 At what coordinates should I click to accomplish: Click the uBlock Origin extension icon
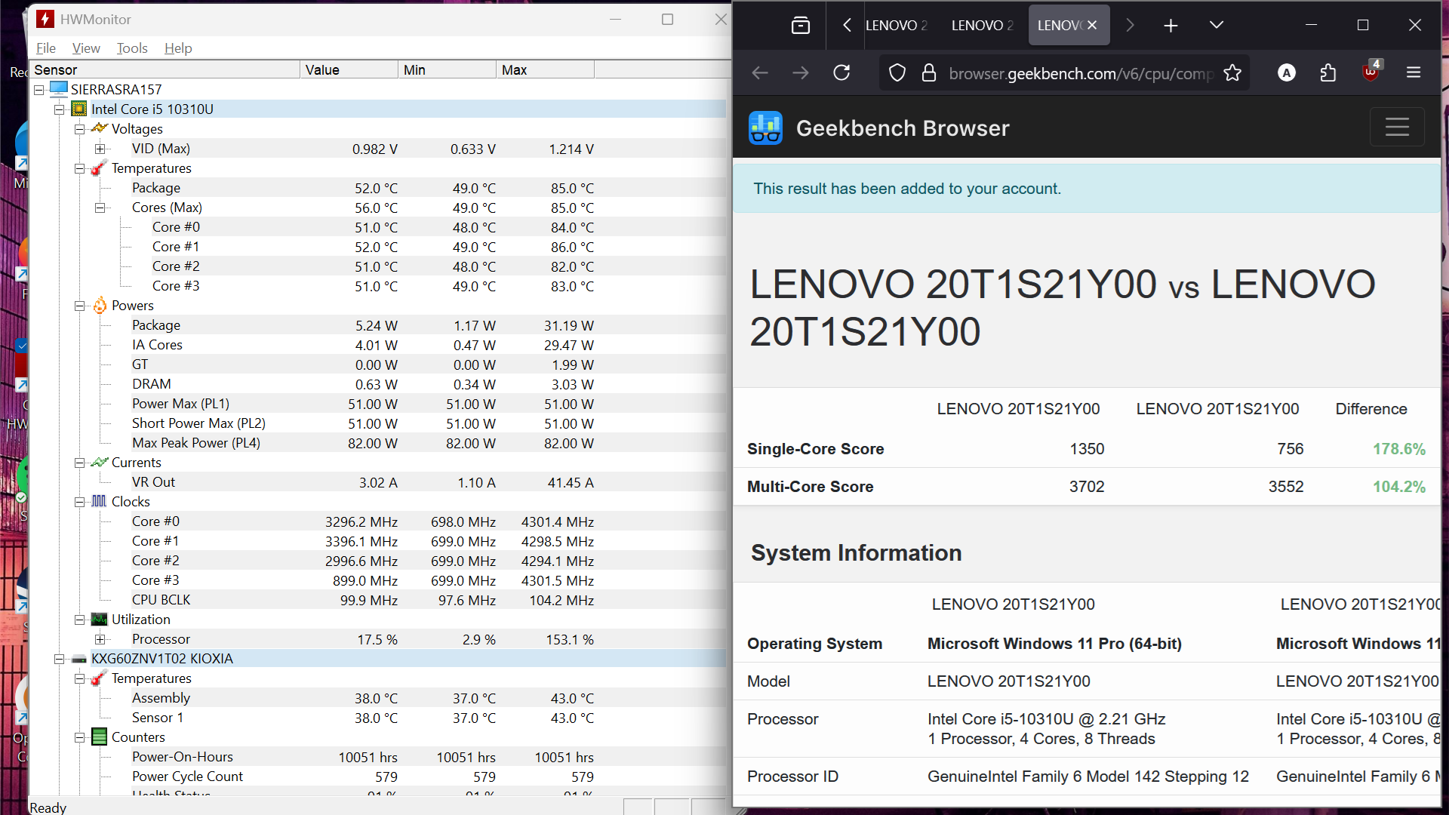tap(1370, 72)
